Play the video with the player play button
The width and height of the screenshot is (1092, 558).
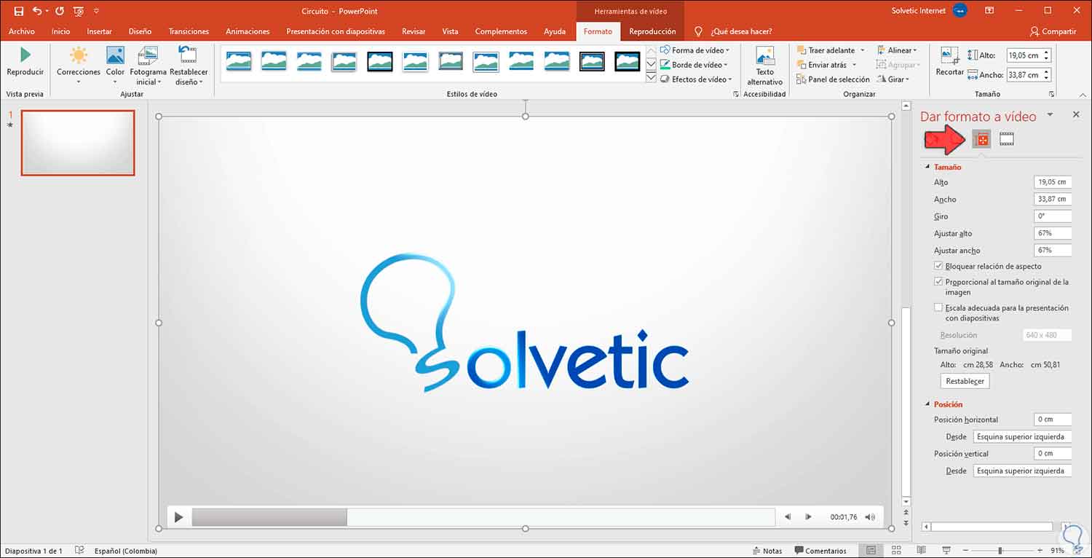click(178, 517)
